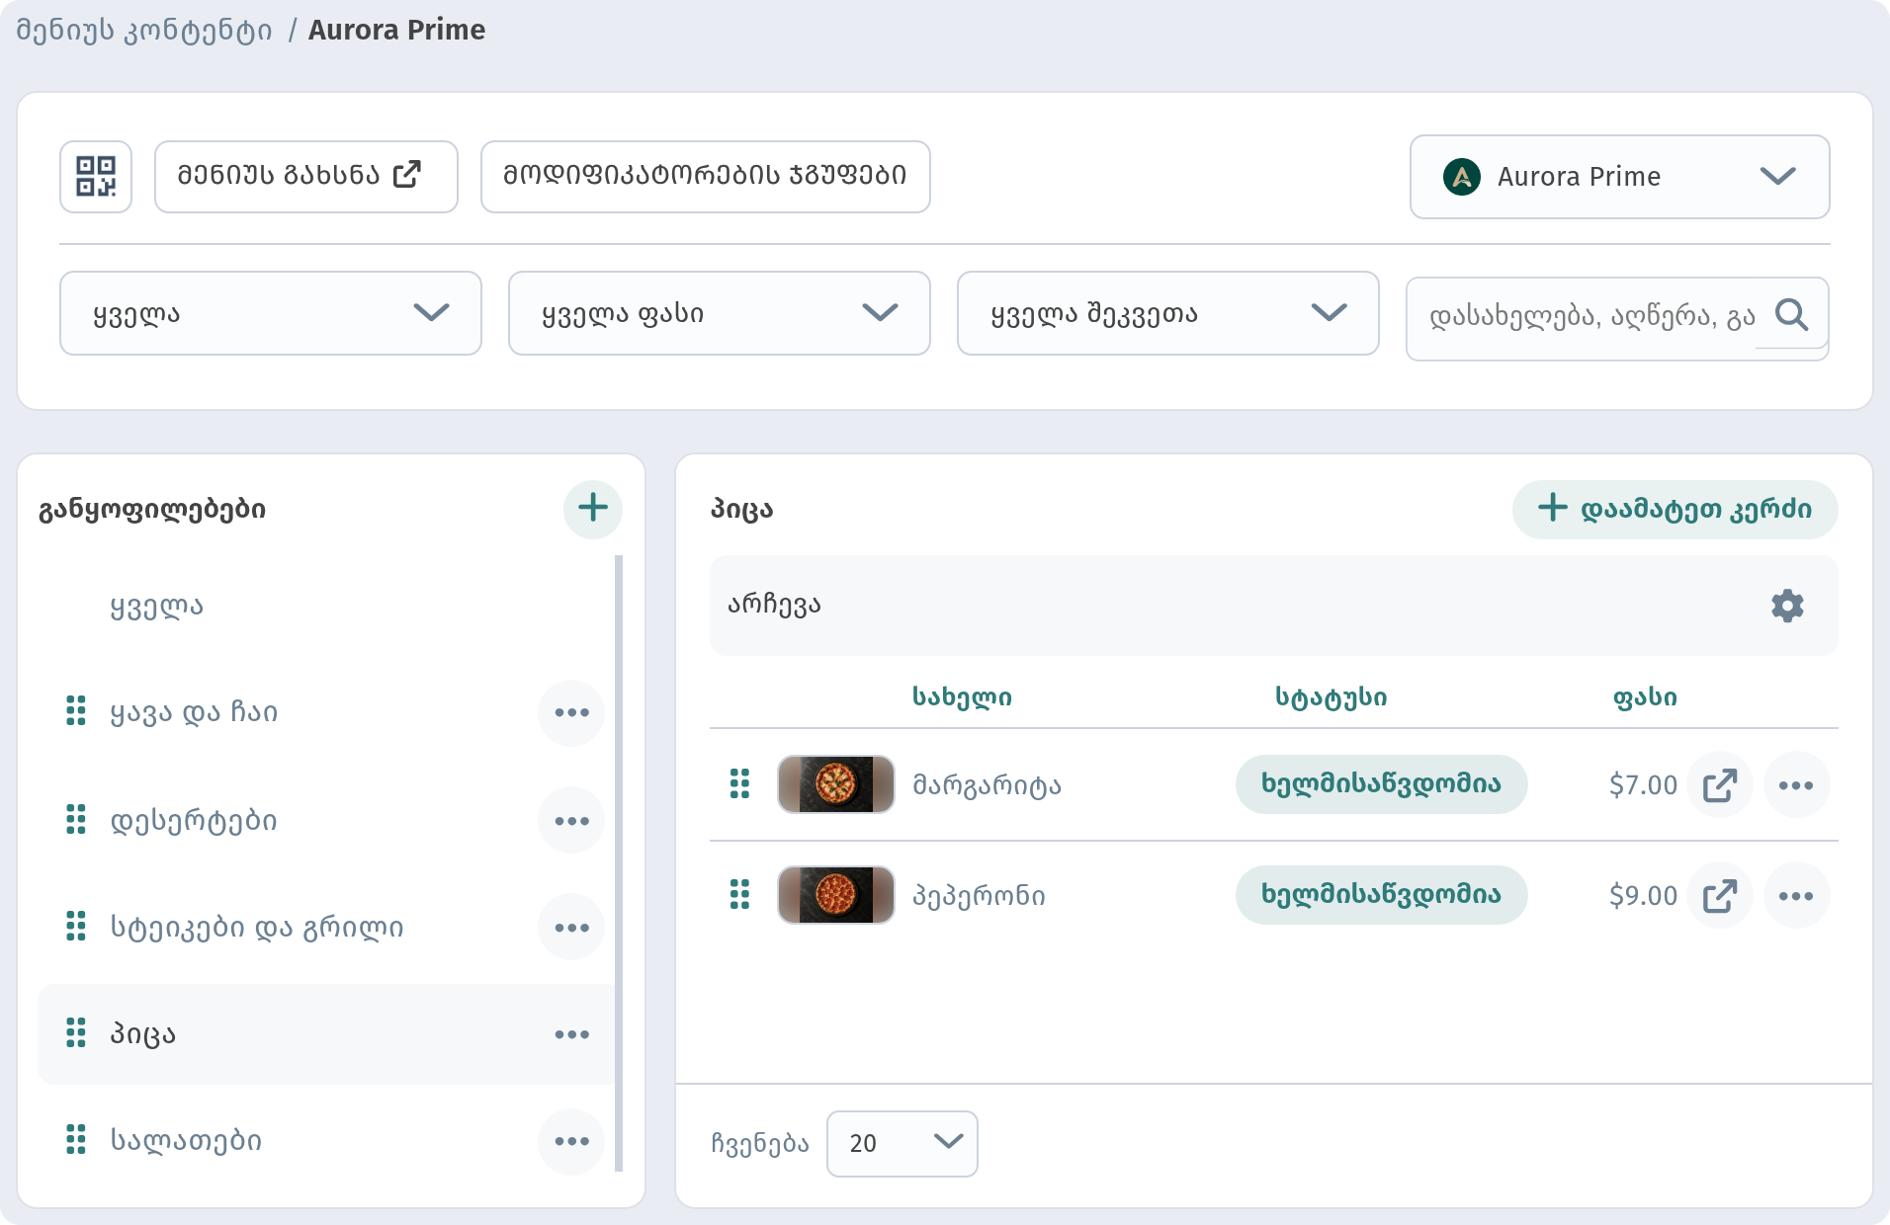This screenshot has width=1890, height=1225.
Task: Grab drag handle of სალათები section
Action: [76, 1139]
